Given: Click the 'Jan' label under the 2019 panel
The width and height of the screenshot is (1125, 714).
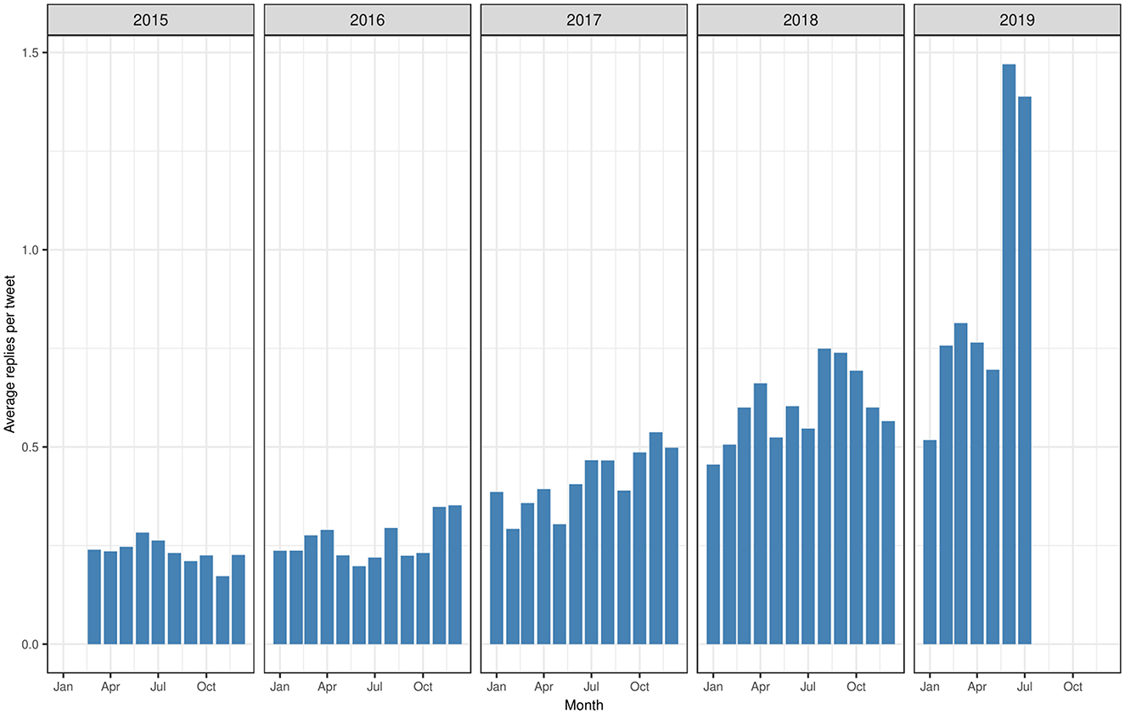Looking at the screenshot, I should (930, 686).
